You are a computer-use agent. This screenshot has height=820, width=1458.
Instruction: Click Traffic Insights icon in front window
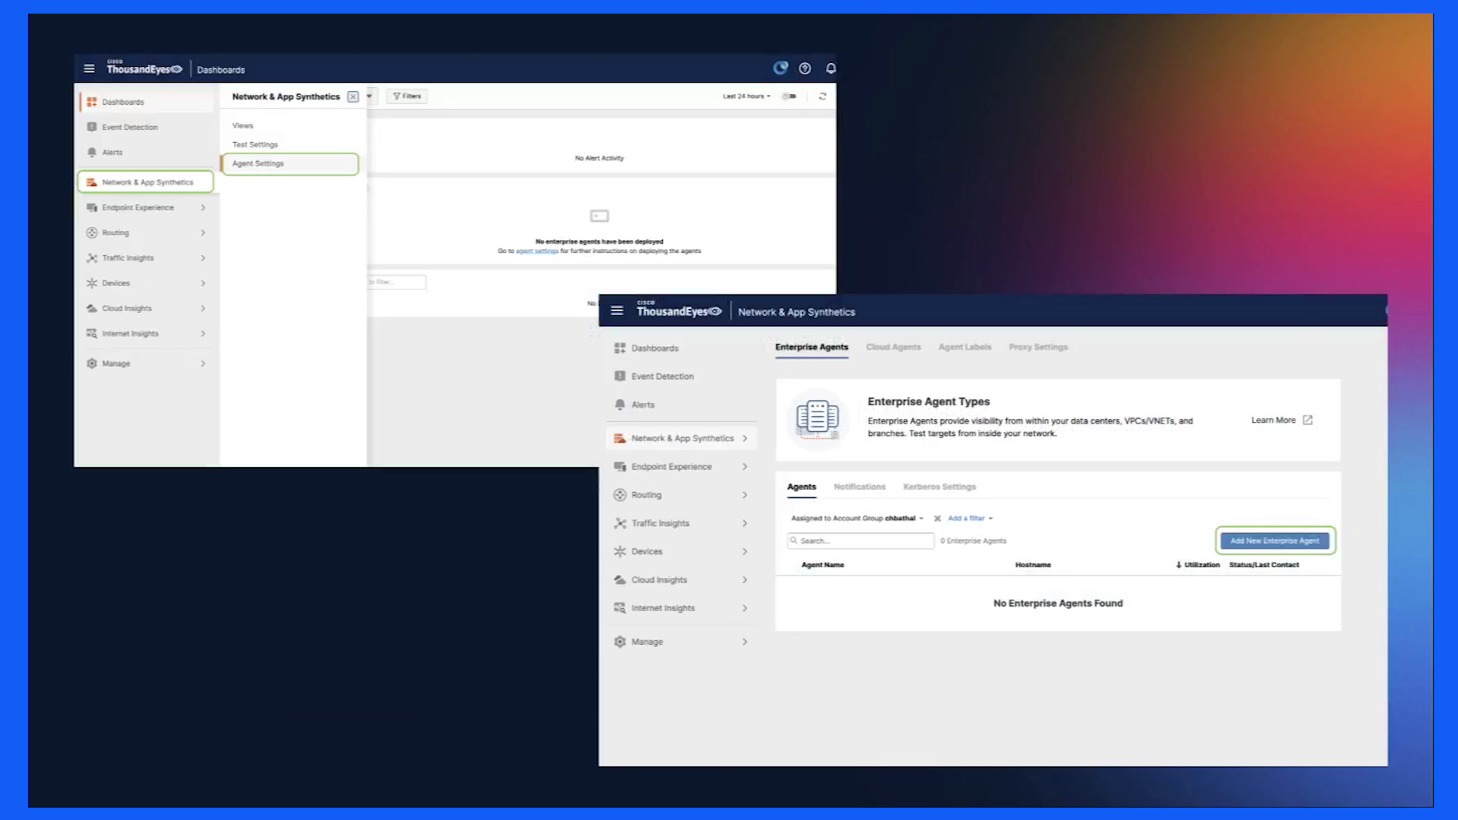click(620, 523)
